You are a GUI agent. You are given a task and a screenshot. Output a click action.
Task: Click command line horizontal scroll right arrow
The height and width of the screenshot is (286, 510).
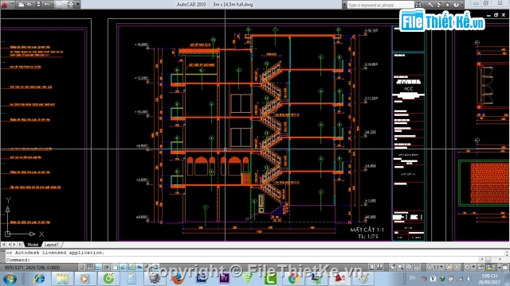(500, 260)
